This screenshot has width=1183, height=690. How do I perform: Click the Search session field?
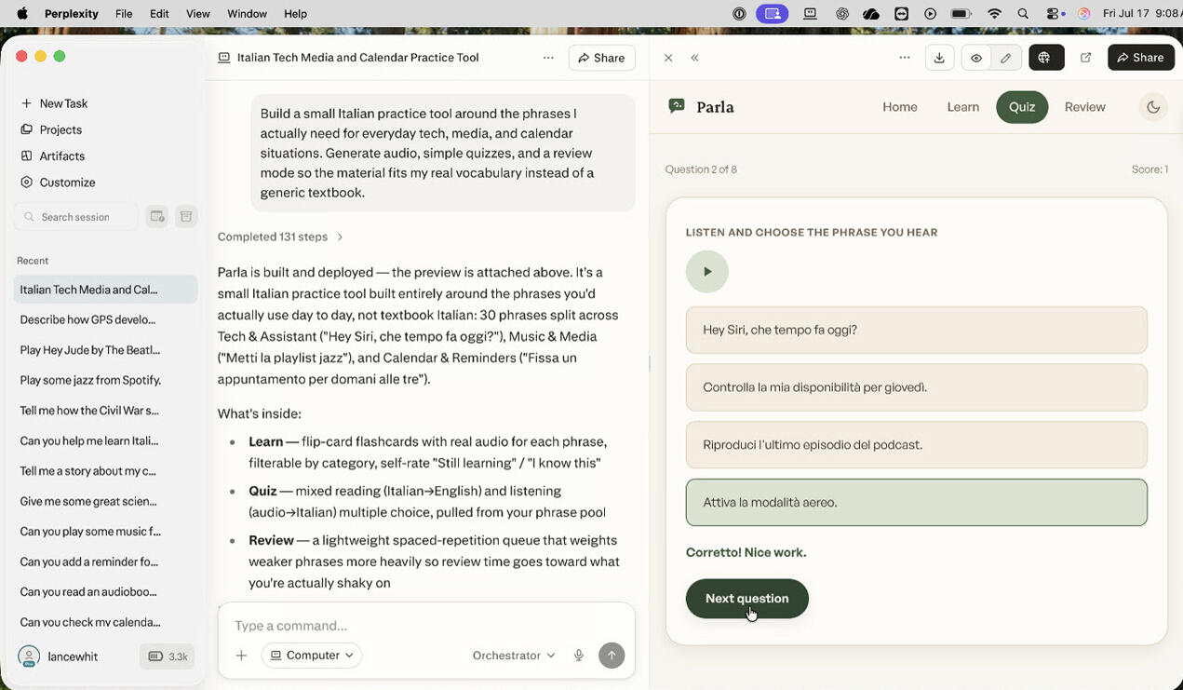tap(75, 217)
